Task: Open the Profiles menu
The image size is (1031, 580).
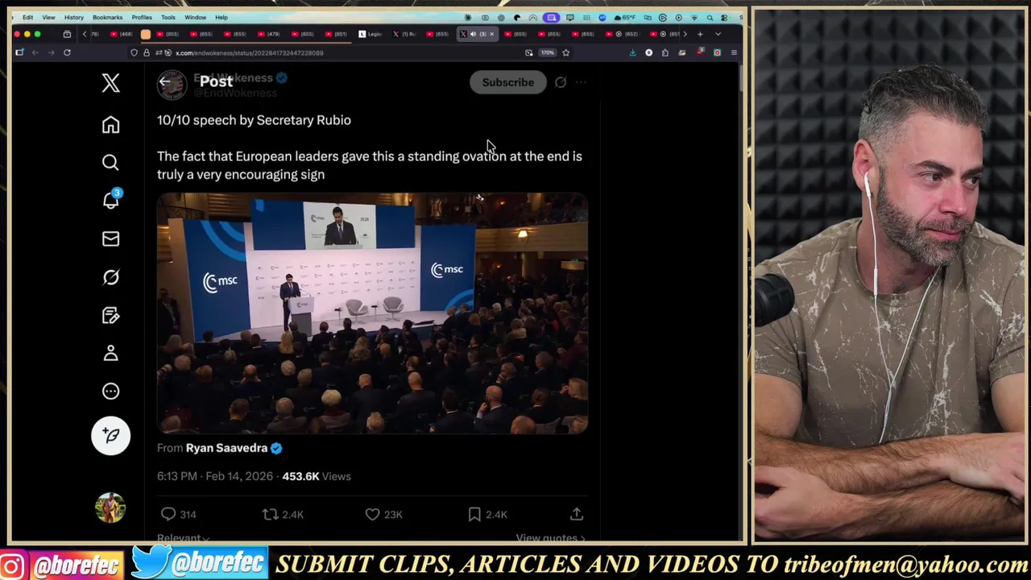Action: click(x=142, y=17)
